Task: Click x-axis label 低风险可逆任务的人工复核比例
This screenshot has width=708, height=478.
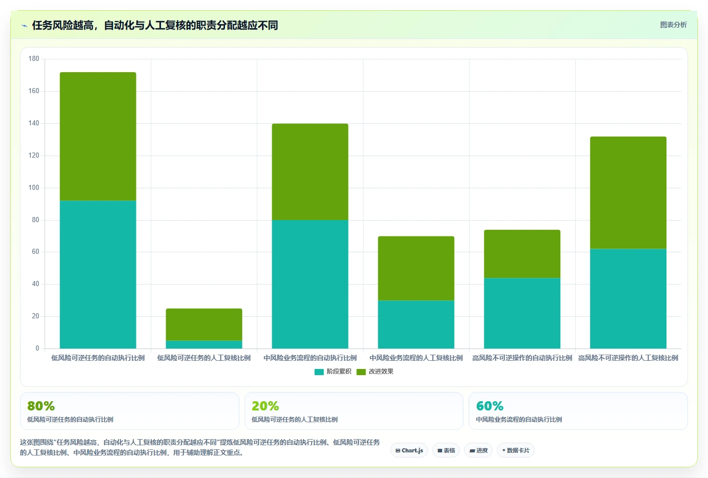Action: [204, 358]
